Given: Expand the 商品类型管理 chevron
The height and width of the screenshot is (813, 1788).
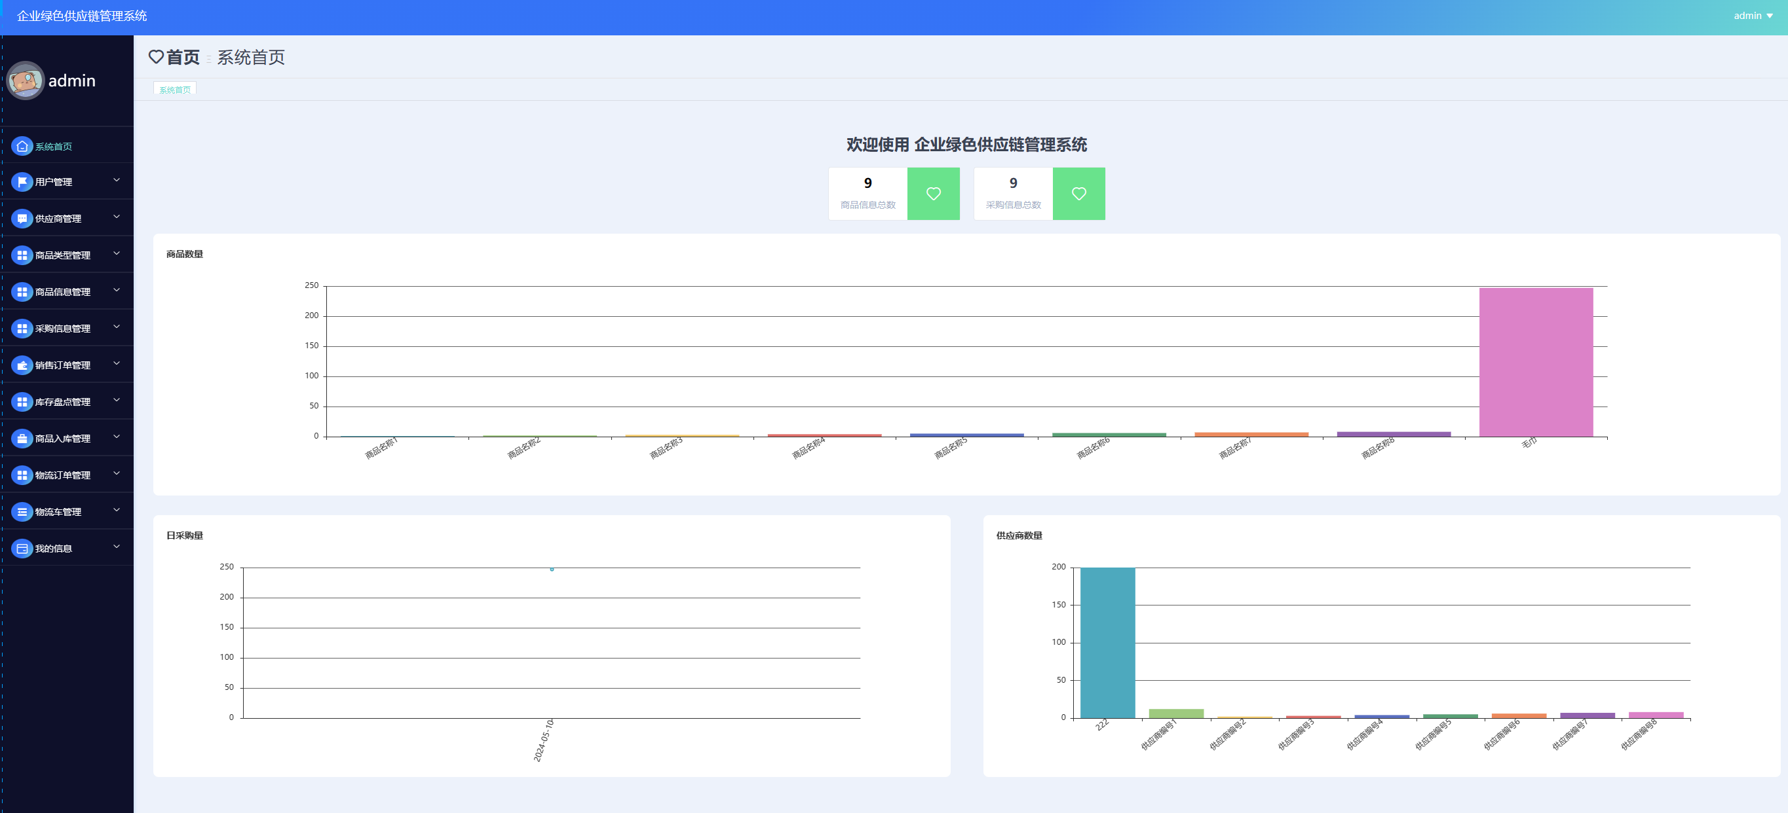Looking at the screenshot, I should tap(117, 254).
